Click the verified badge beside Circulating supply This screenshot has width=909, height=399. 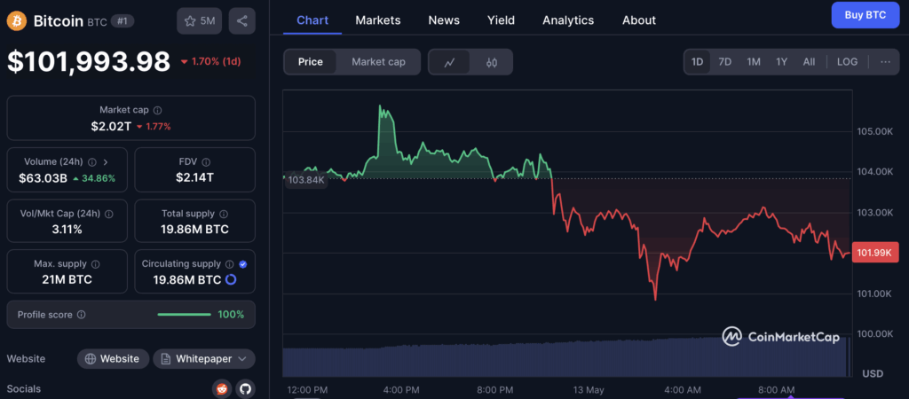coord(243,264)
